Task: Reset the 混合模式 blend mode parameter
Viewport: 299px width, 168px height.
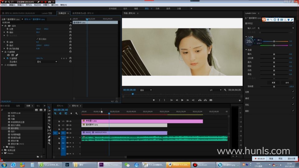Action: [70, 62]
